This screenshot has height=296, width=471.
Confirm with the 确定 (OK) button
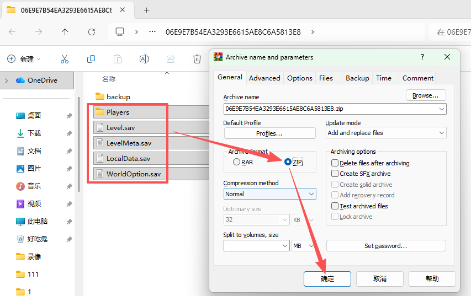click(x=327, y=279)
